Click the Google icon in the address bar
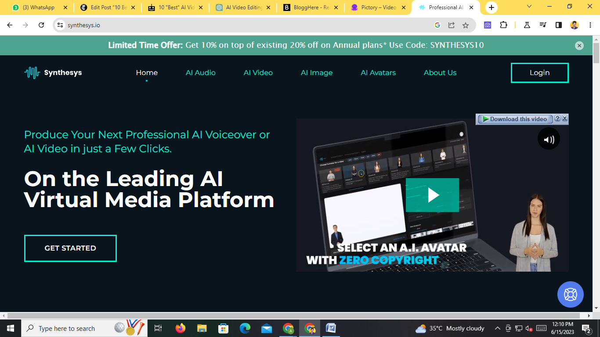Image resolution: width=600 pixels, height=337 pixels. coord(437,25)
